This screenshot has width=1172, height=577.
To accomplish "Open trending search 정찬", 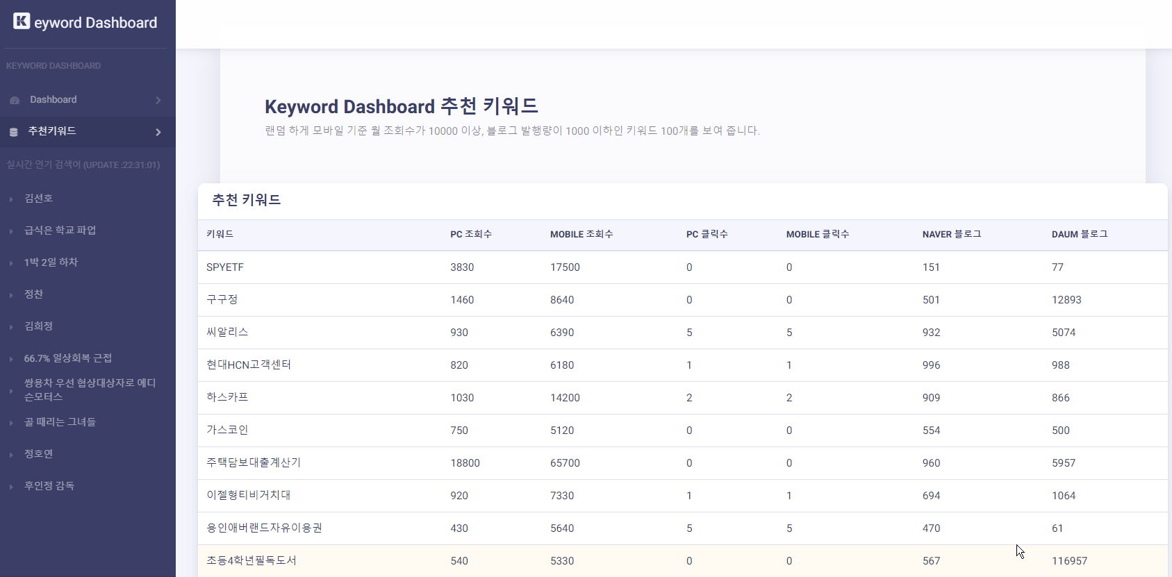I will tap(33, 294).
